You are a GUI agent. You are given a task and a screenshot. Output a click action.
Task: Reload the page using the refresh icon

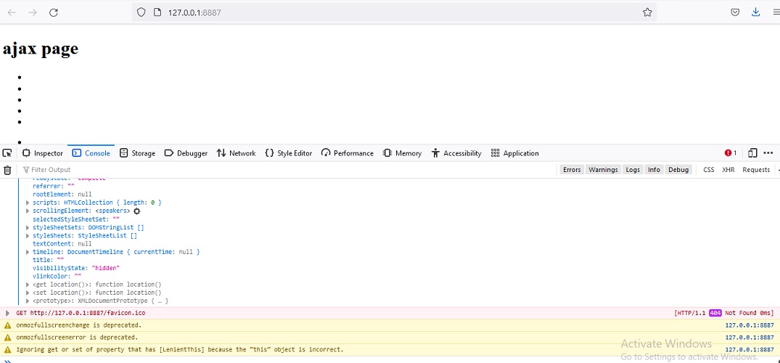[53, 12]
